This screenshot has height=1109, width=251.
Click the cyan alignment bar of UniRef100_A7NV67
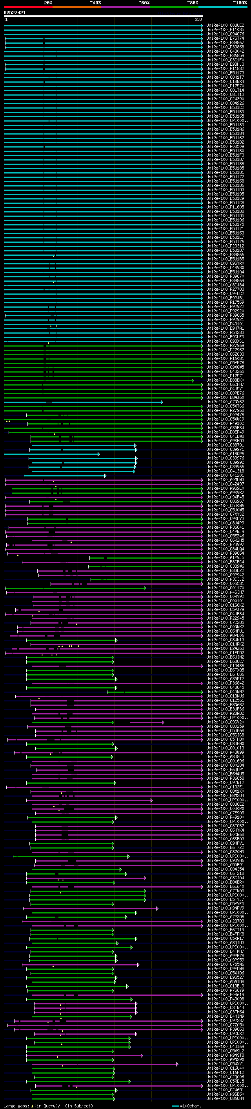click(83, 402)
